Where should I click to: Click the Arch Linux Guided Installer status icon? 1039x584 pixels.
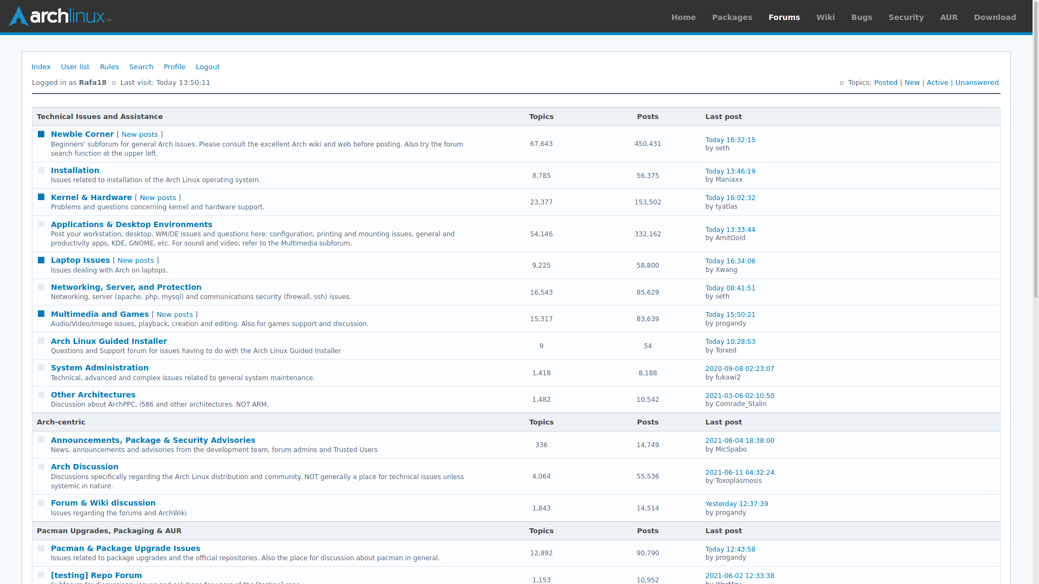tap(41, 341)
